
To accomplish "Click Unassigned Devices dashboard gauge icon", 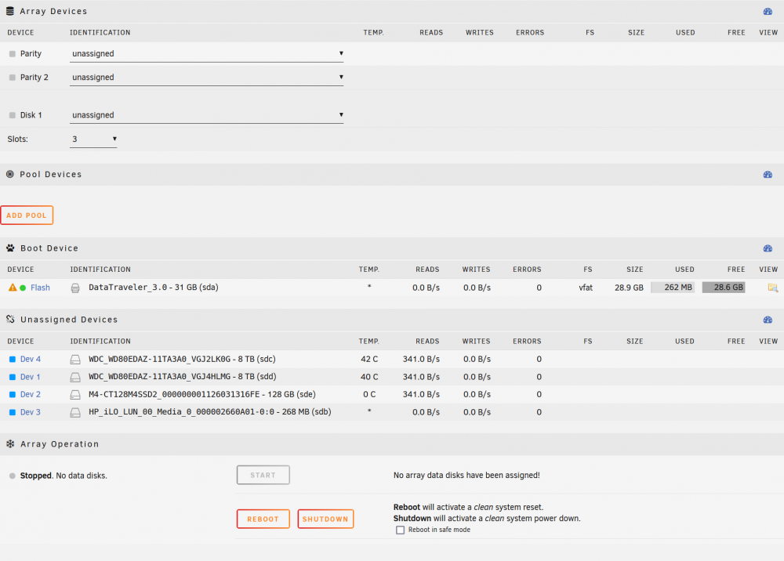I will point(768,320).
